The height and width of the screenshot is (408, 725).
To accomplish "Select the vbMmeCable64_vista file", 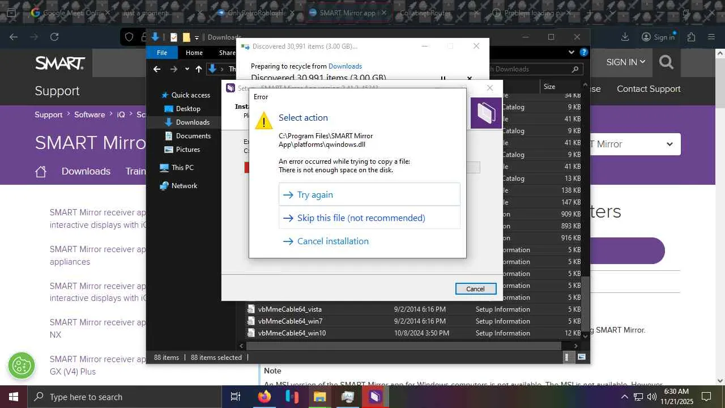I will click(290, 309).
